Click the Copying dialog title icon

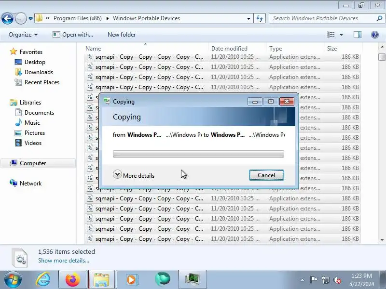(x=107, y=101)
